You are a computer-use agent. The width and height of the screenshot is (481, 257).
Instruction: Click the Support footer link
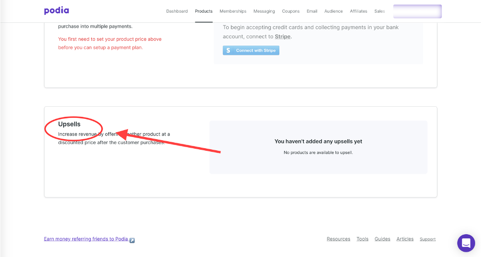tap(427, 239)
